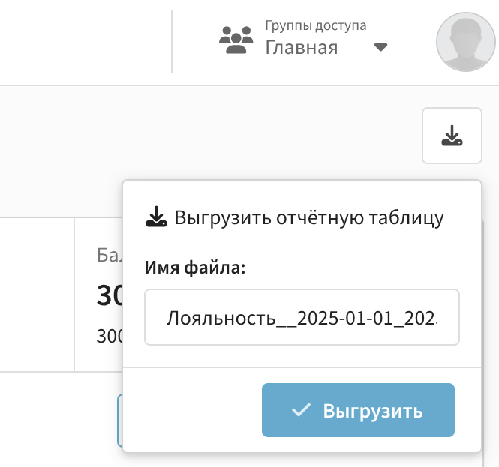
Task: Click the small 300 value below balance
Action: click(109, 335)
